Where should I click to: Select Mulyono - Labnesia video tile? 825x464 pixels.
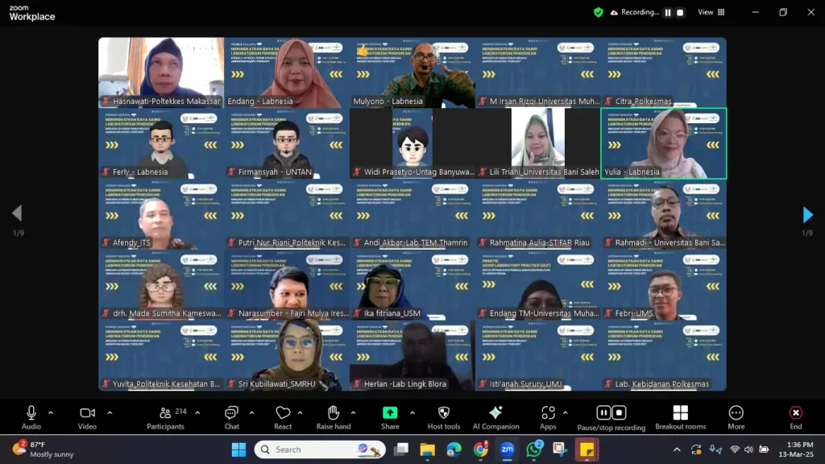412,72
